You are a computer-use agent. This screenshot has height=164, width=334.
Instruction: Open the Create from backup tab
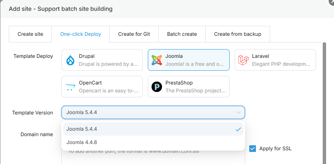(238, 34)
